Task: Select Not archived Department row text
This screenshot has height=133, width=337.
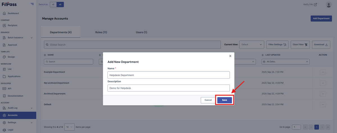Action: coord(56,83)
